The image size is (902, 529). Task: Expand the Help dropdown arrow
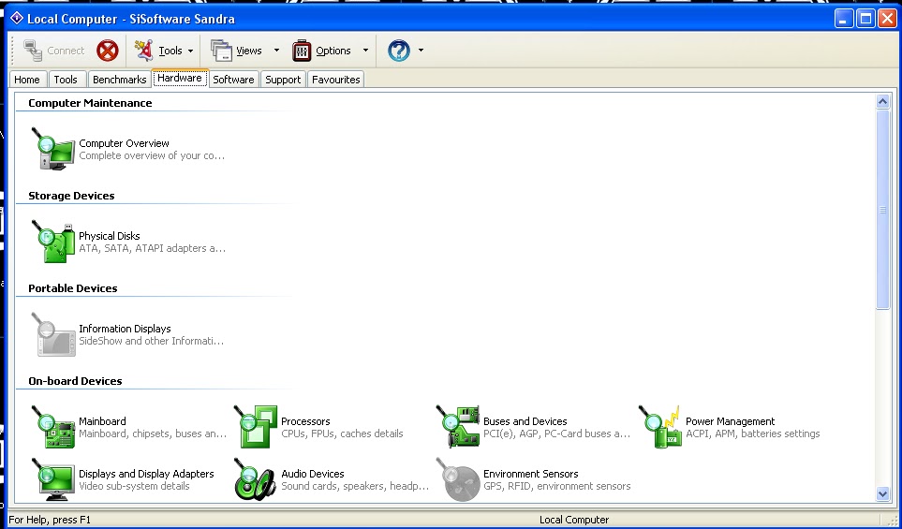point(421,51)
